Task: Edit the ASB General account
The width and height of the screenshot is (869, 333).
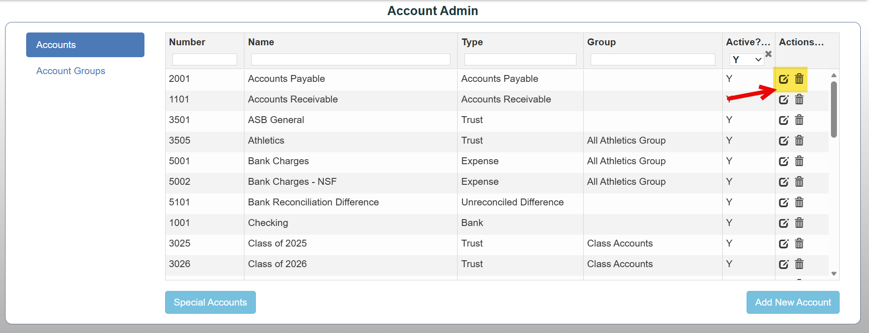Action: 784,120
